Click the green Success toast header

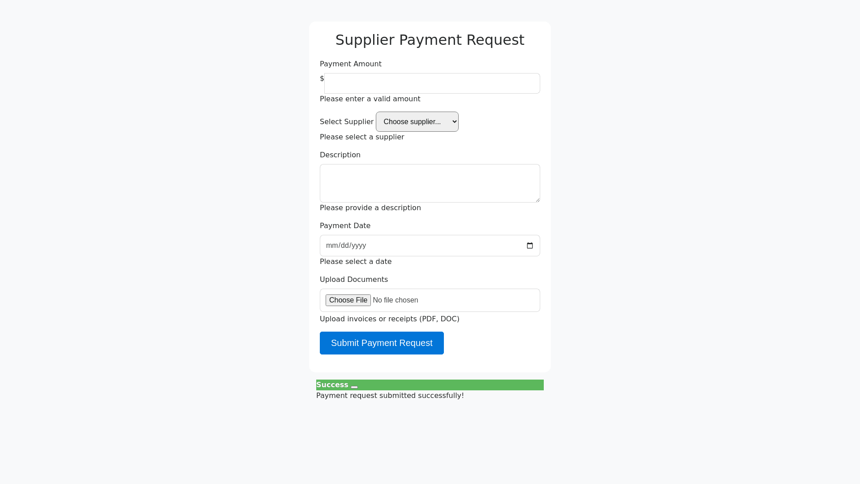click(448, 385)
